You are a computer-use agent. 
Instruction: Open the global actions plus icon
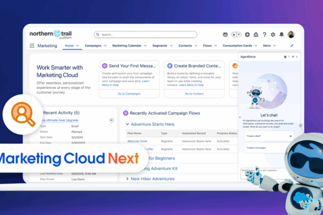pyautogui.click(x=247, y=35)
